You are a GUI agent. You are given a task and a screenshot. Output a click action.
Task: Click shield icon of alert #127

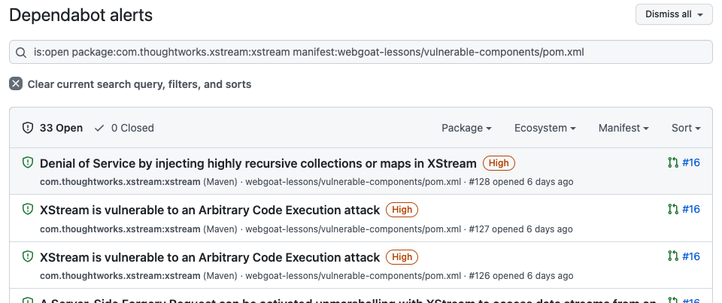(28, 210)
